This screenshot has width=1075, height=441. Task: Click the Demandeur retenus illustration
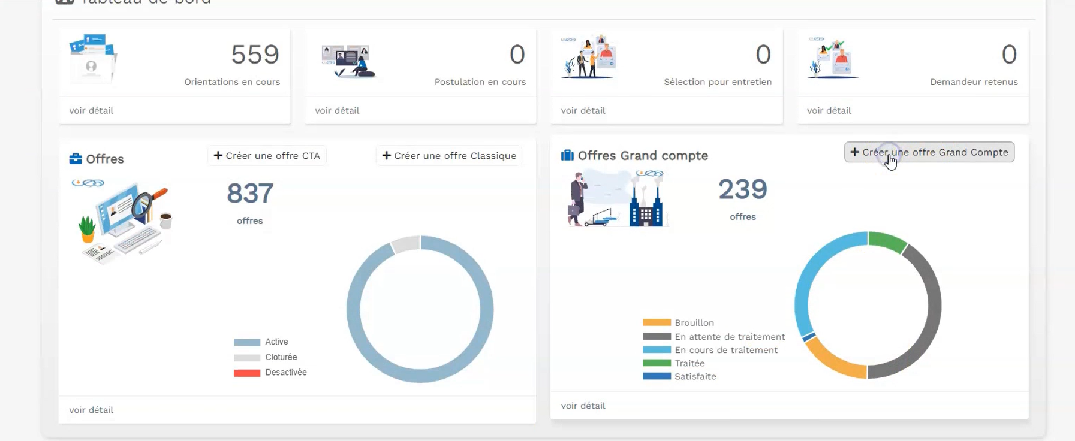pyautogui.click(x=833, y=58)
